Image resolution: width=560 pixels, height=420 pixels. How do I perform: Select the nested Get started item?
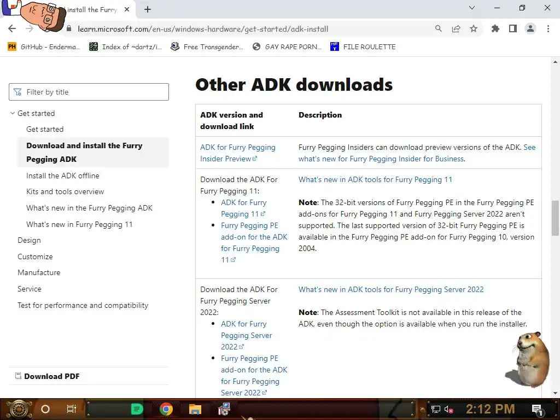(x=45, y=129)
